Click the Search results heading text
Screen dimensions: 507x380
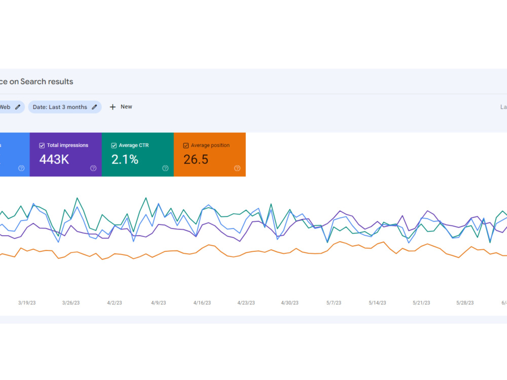tap(47, 82)
